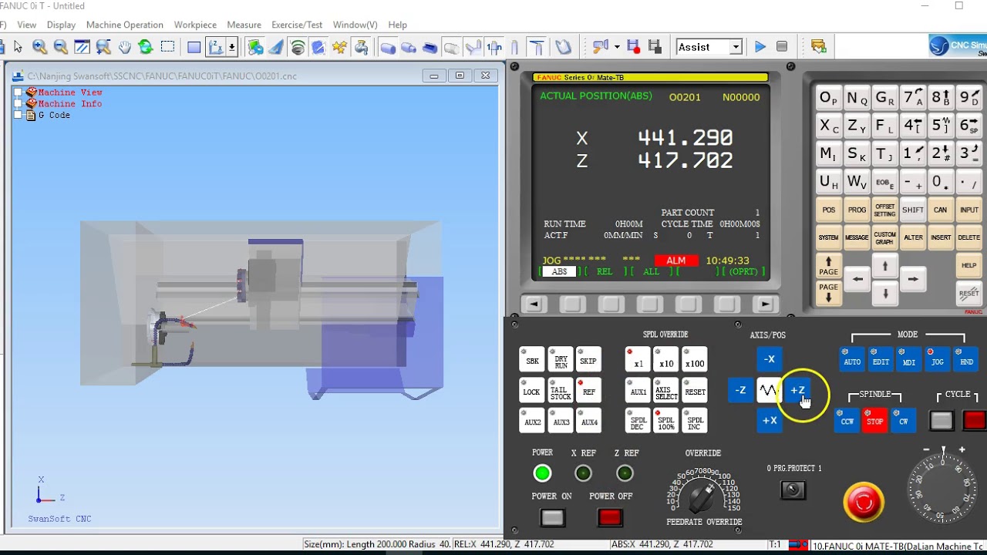The image size is (987, 555).
Task: Switch to MDI mode
Action: coord(909,359)
